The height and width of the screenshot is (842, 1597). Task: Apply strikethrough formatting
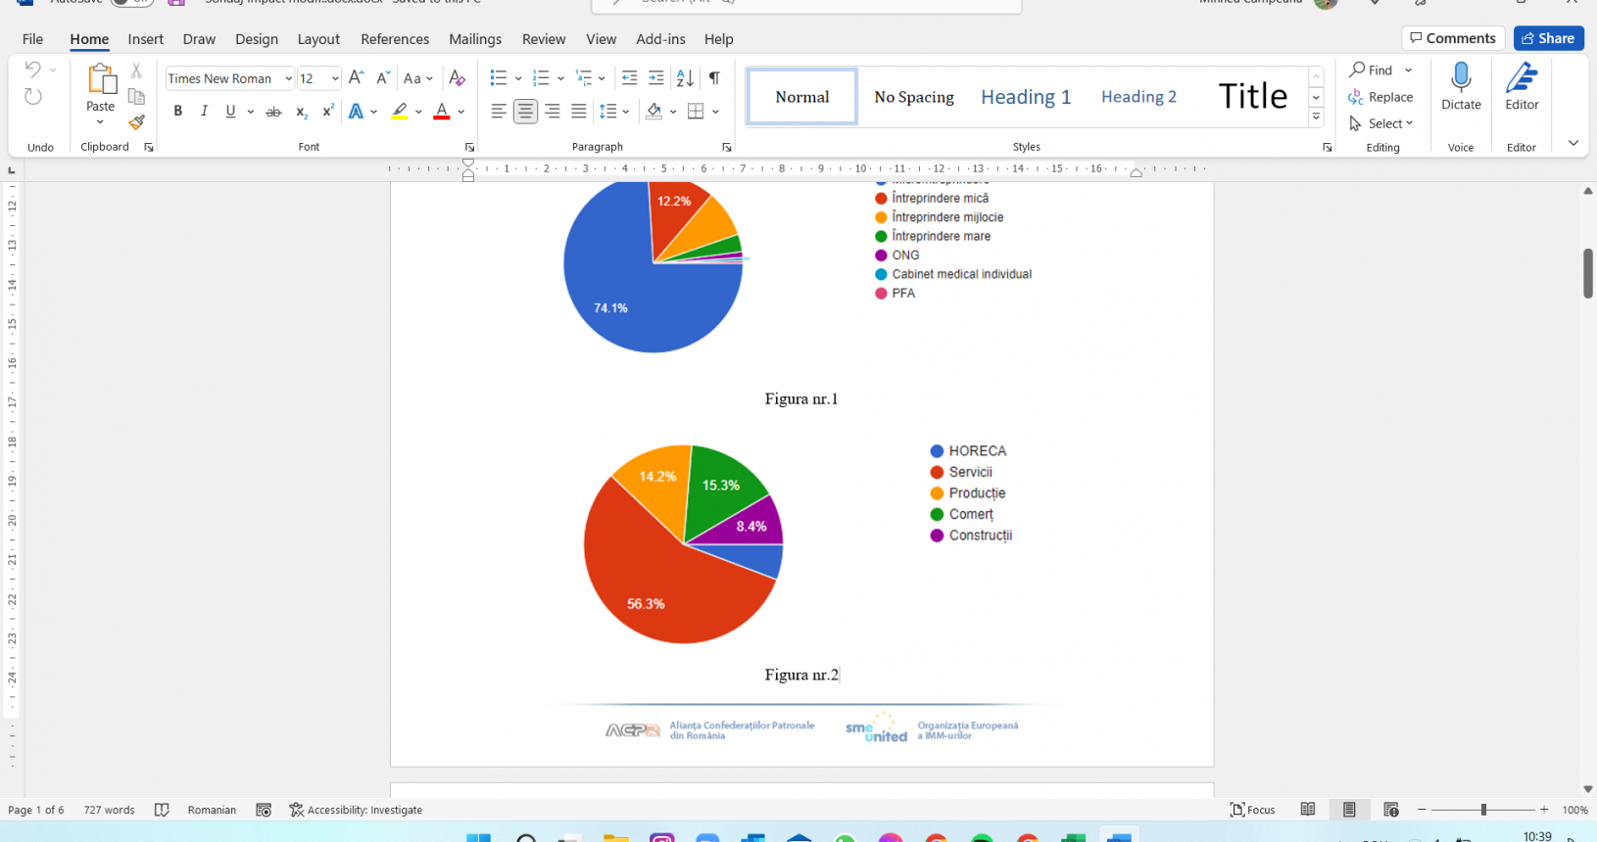(x=273, y=112)
